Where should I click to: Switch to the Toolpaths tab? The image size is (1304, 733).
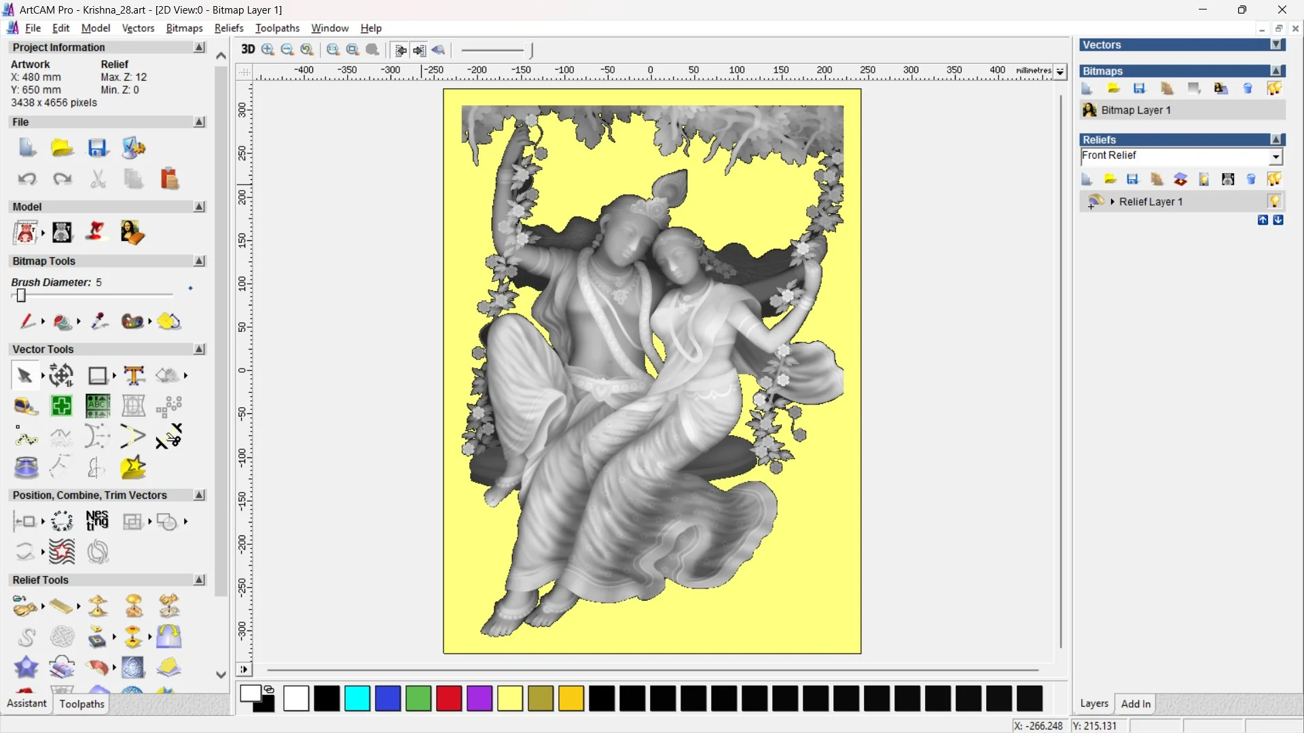(x=81, y=704)
